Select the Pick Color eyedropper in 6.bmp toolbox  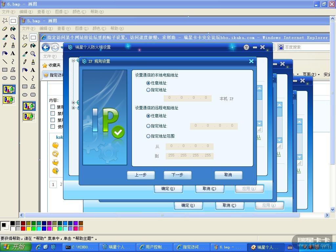pos(5,37)
